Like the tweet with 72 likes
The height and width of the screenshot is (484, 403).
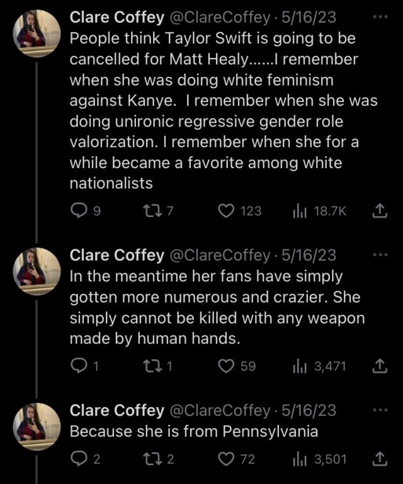pyautogui.click(x=226, y=459)
